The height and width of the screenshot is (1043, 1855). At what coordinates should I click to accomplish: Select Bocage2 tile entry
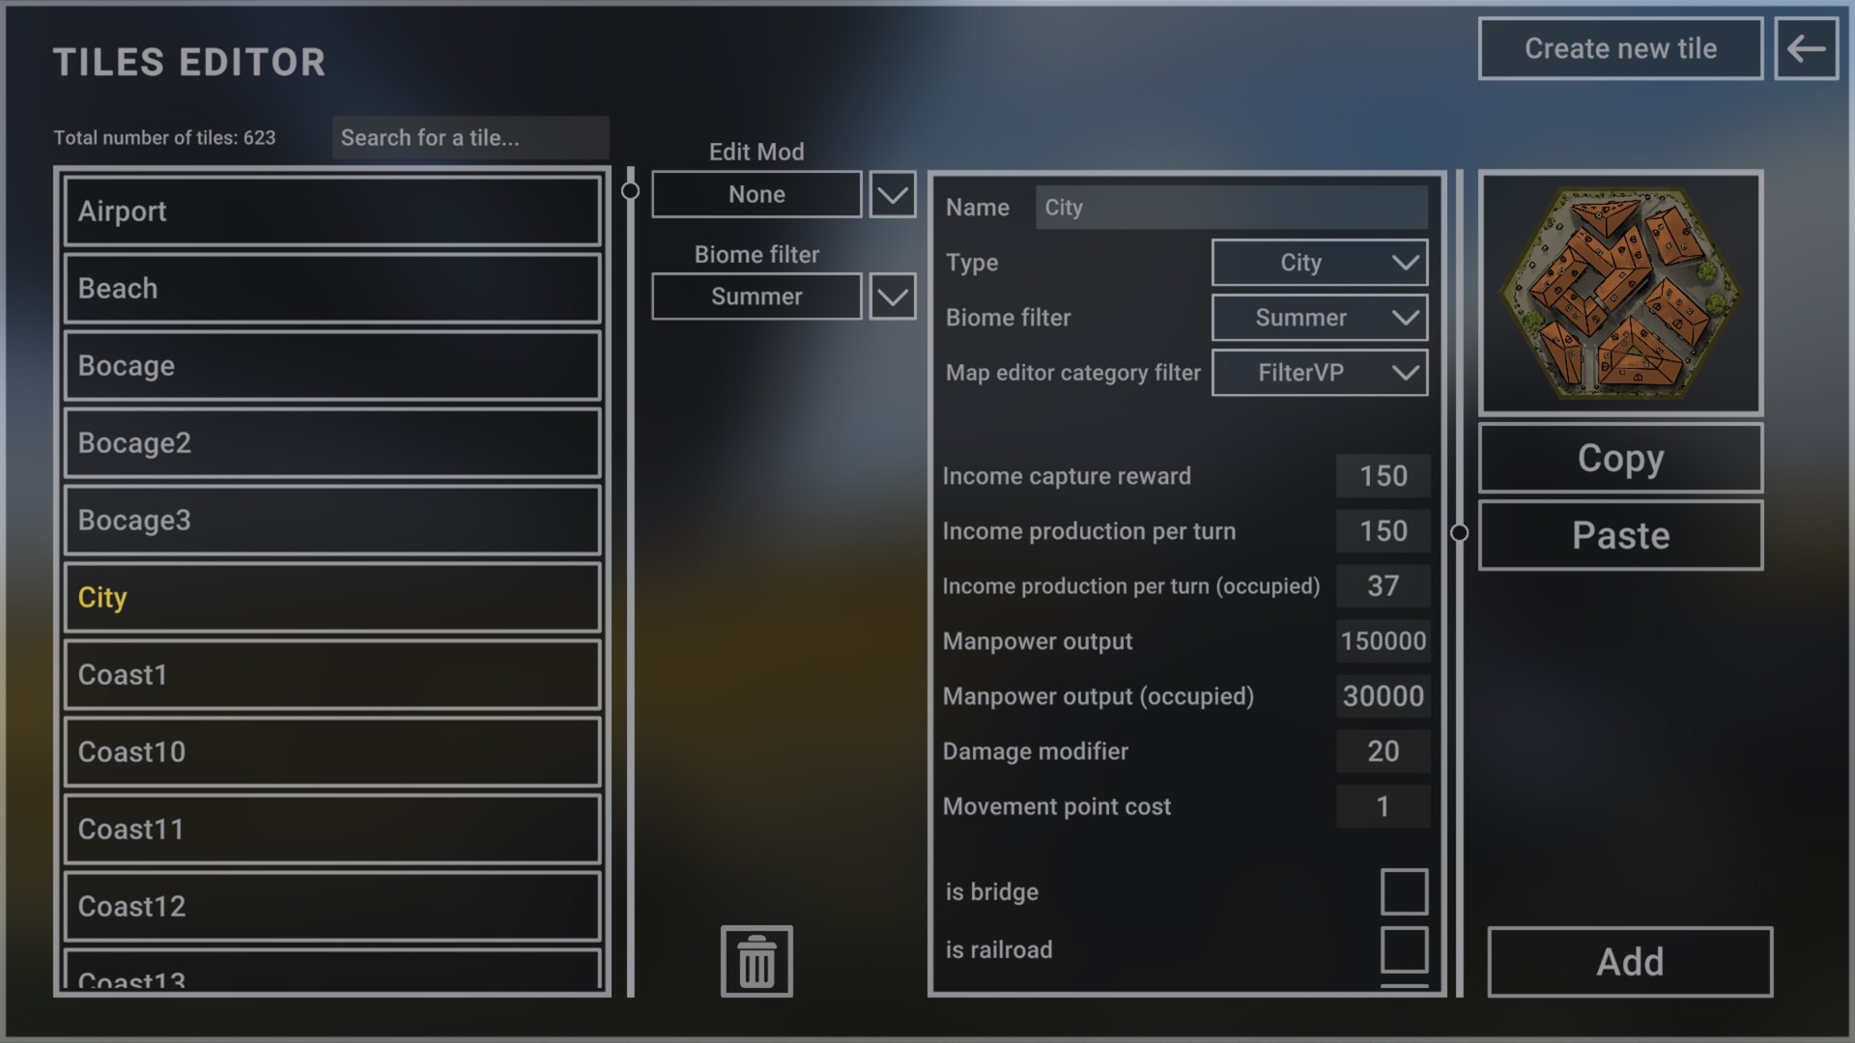click(332, 443)
